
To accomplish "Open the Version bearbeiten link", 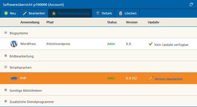I will click(169, 79).
